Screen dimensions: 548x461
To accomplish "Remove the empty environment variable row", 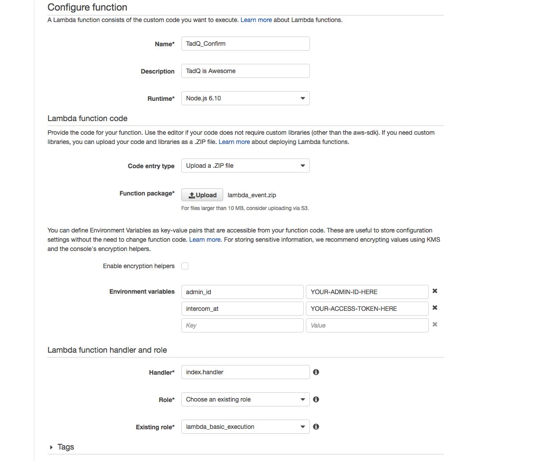I will tap(434, 325).
